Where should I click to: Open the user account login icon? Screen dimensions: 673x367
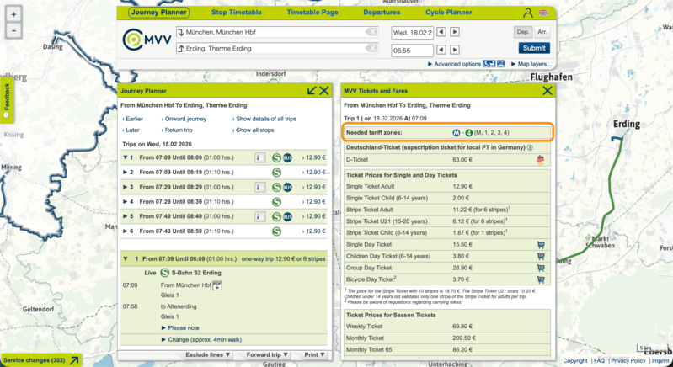tap(527, 13)
